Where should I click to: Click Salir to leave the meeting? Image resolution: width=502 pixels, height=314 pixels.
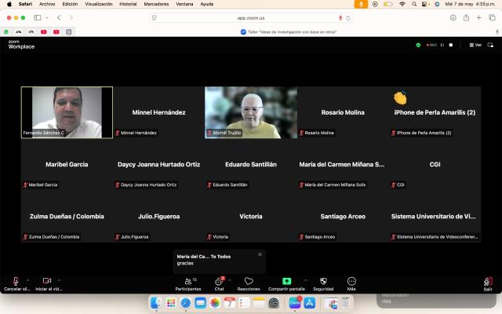click(x=488, y=281)
